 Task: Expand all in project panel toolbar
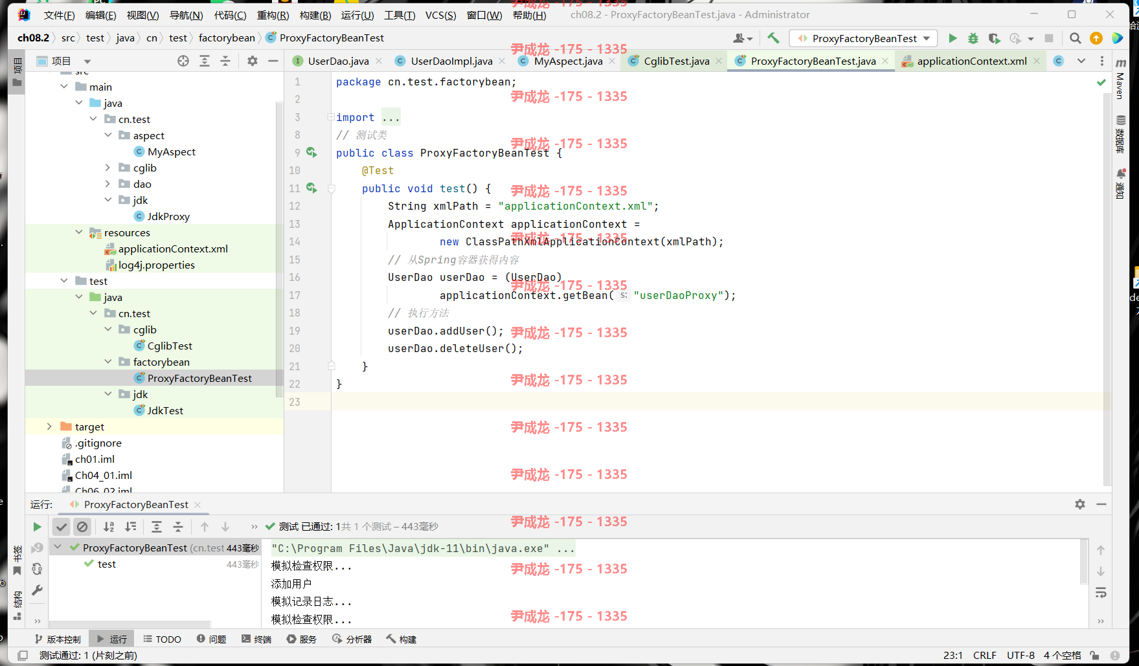click(x=205, y=61)
